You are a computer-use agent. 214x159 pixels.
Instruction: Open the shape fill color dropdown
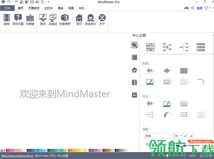point(151,71)
